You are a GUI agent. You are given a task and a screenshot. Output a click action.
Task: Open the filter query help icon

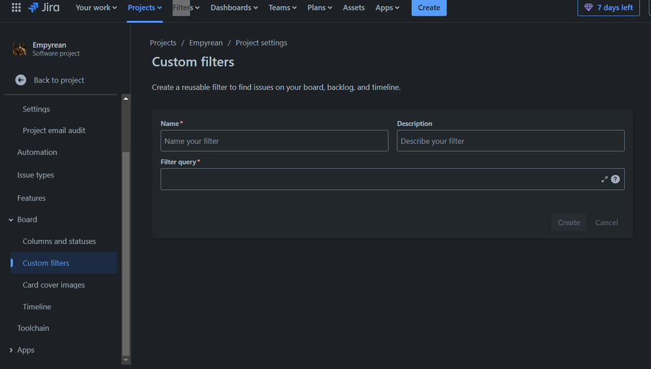[x=615, y=179]
